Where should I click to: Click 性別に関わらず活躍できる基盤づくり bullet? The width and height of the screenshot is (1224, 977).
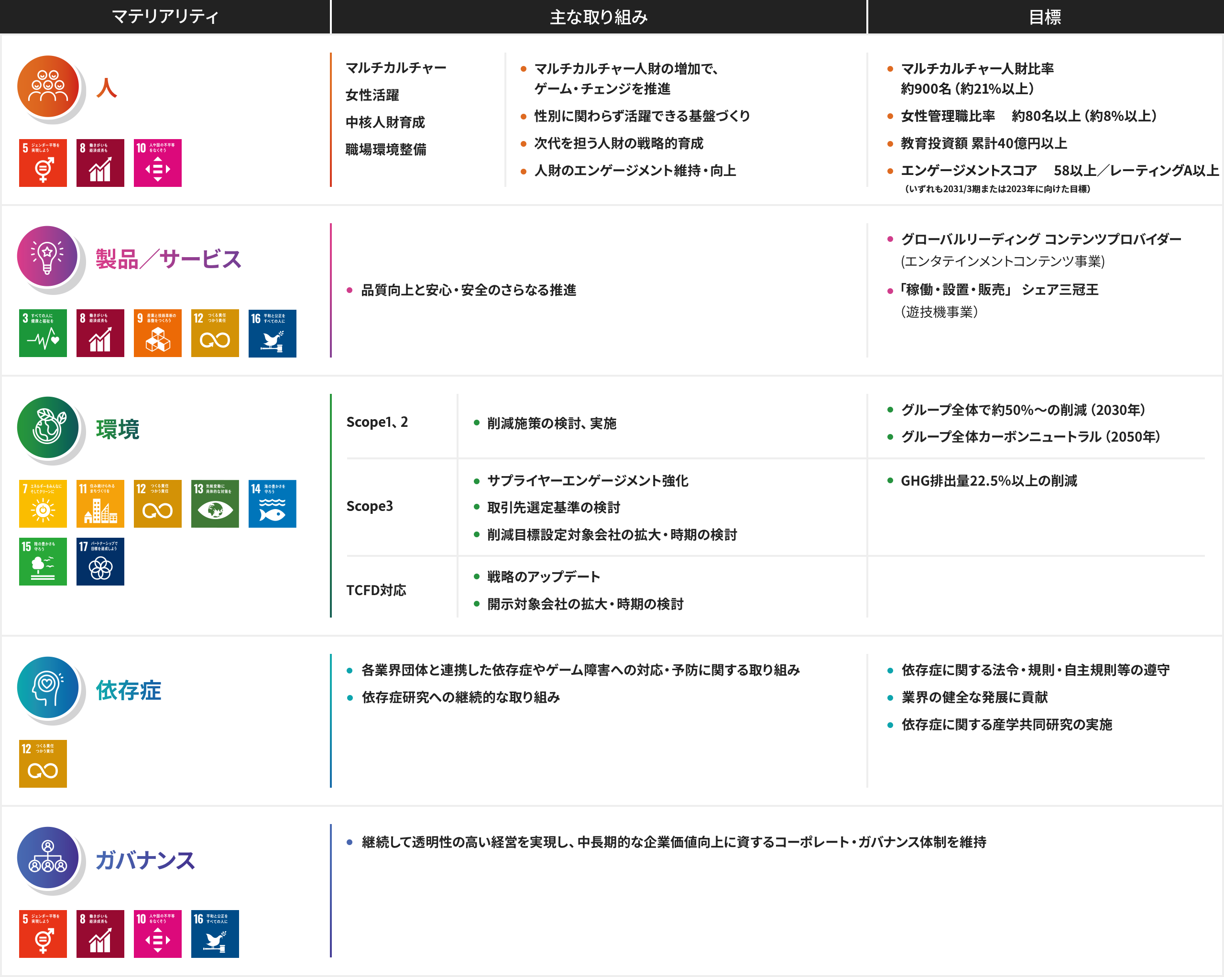pos(642,116)
